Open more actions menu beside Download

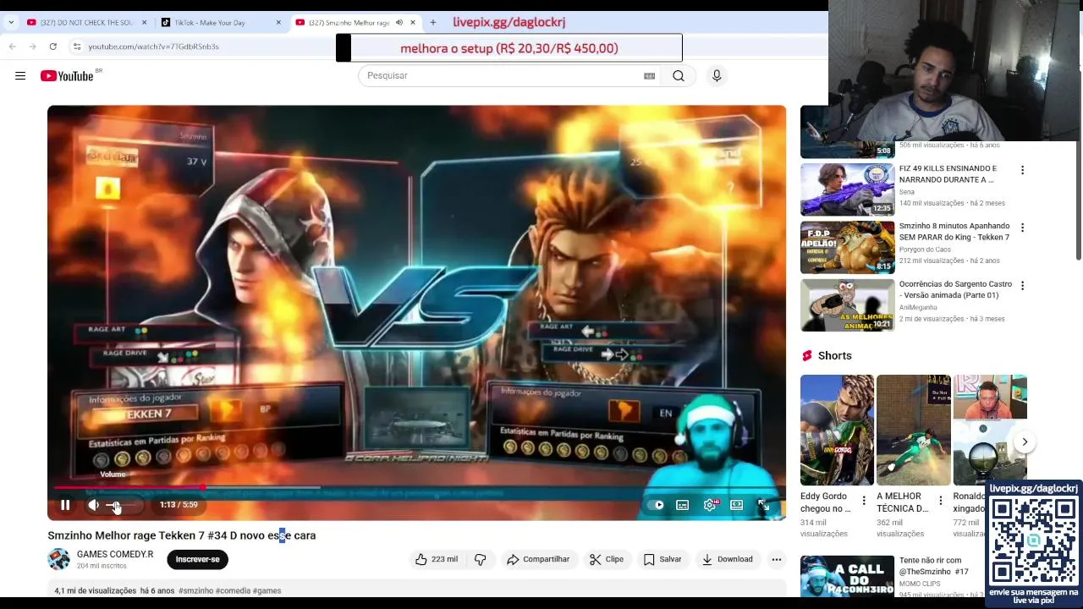777,559
